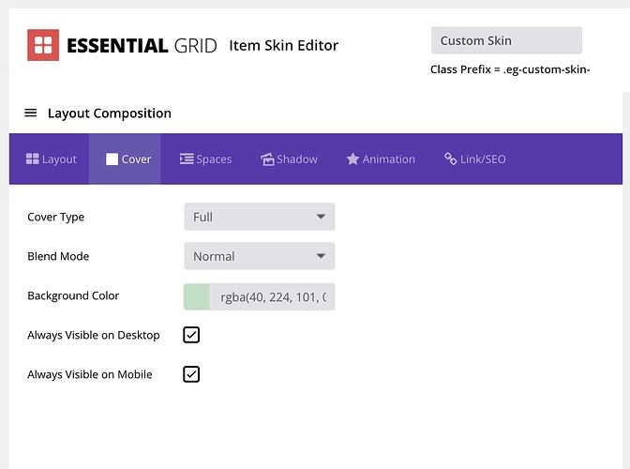Go to the Shadow tab
The width and height of the screenshot is (630, 469).
[289, 159]
